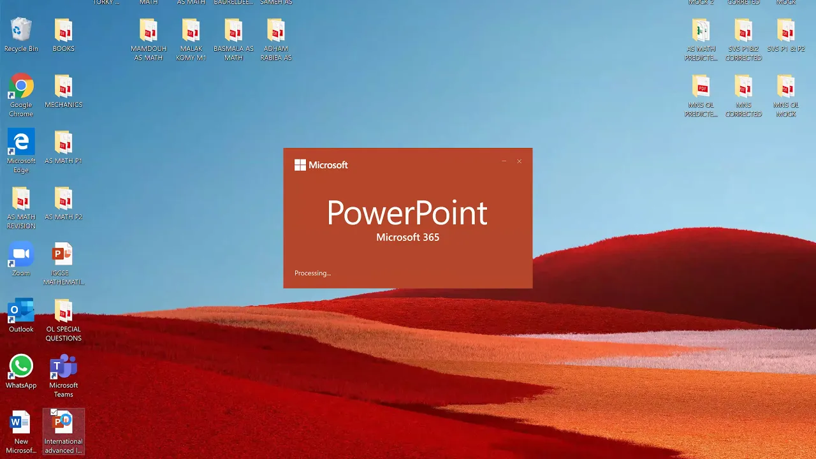Launch the Microsoft Edge shortcut
816x459 pixels.
tap(21, 152)
